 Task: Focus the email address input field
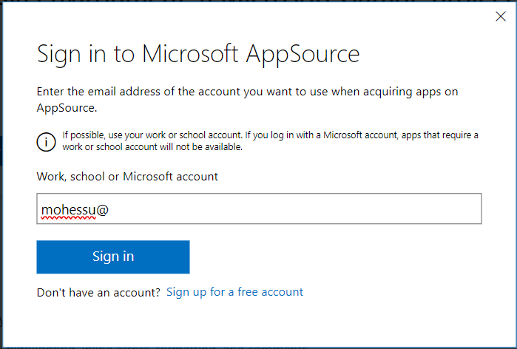[259, 209]
